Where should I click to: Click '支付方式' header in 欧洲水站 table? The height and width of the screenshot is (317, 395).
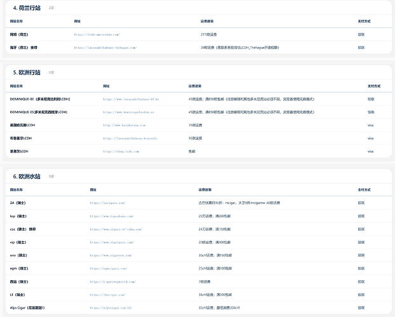[x=365, y=190]
